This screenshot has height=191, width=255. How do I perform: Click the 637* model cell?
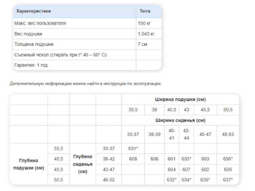tap(227, 180)
